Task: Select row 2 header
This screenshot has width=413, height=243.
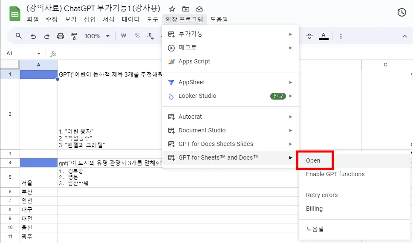Action: [x=10, y=114]
